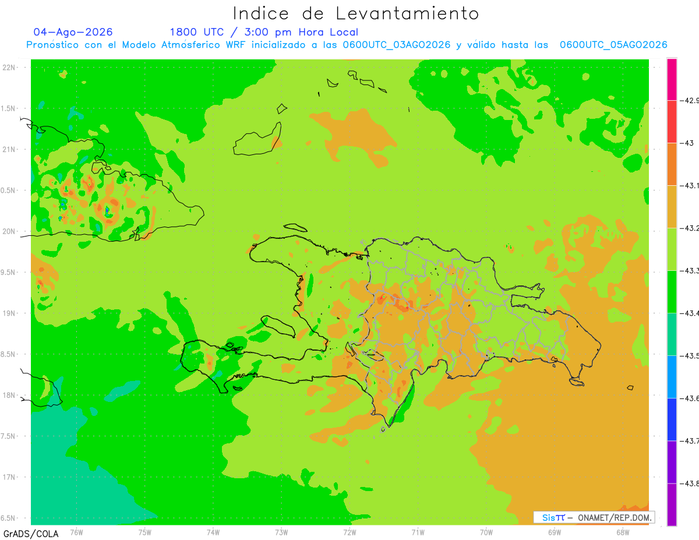Click the '70W' longitude label
The width and height of the screenshot is (699, 540).
click(486, 532)
